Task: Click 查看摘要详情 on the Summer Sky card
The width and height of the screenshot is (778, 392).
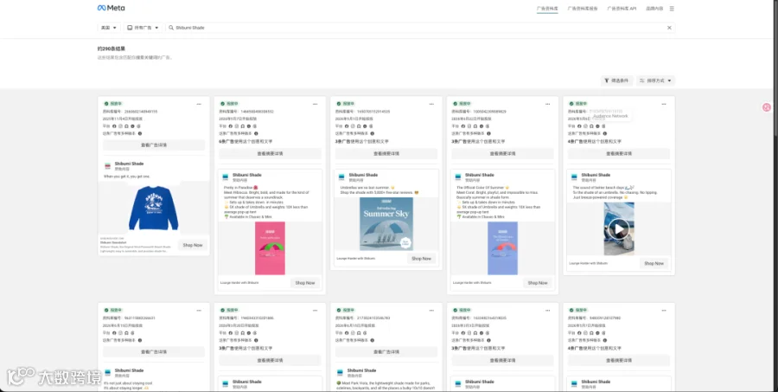Action: (386, 153)
